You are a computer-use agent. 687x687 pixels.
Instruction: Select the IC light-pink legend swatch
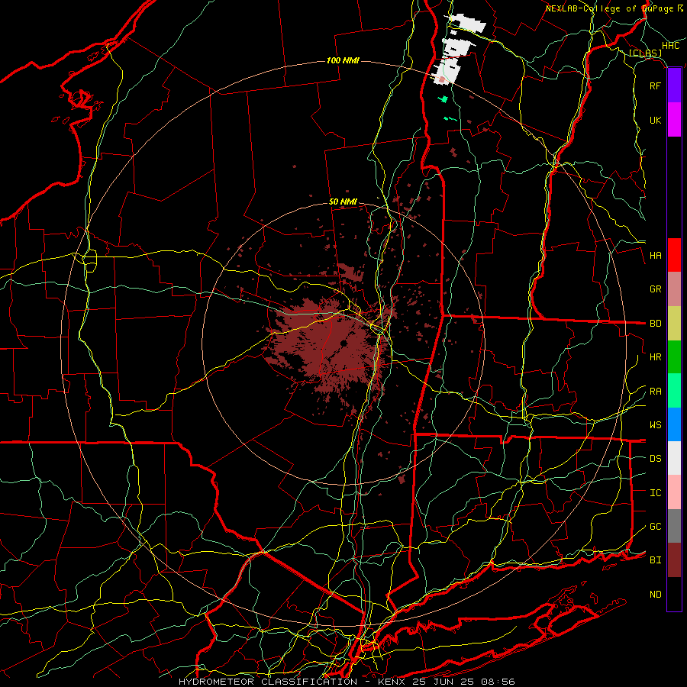click(x=674, y=492)
